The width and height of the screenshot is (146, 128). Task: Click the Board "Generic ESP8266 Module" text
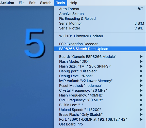[88, 57]
